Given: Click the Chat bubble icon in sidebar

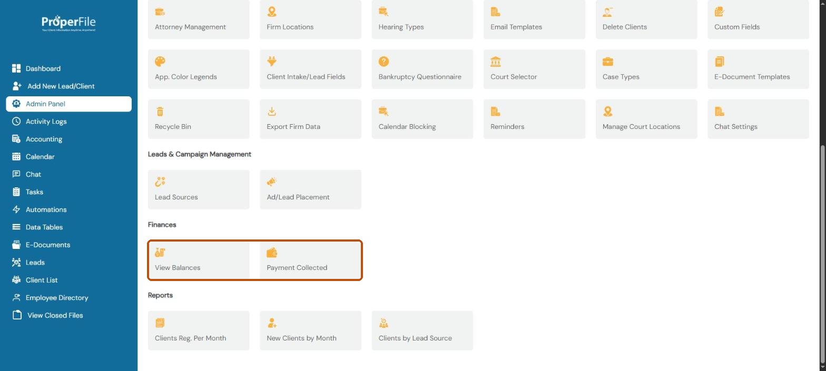Looking at the screenshot, I should pos(16,174).
